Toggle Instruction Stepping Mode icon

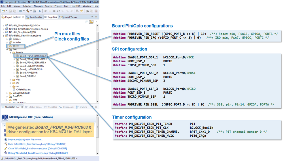82,11
